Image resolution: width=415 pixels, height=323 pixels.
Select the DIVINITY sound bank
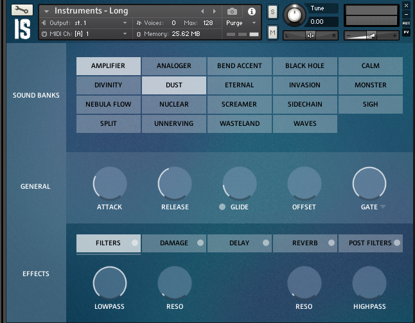109,85
